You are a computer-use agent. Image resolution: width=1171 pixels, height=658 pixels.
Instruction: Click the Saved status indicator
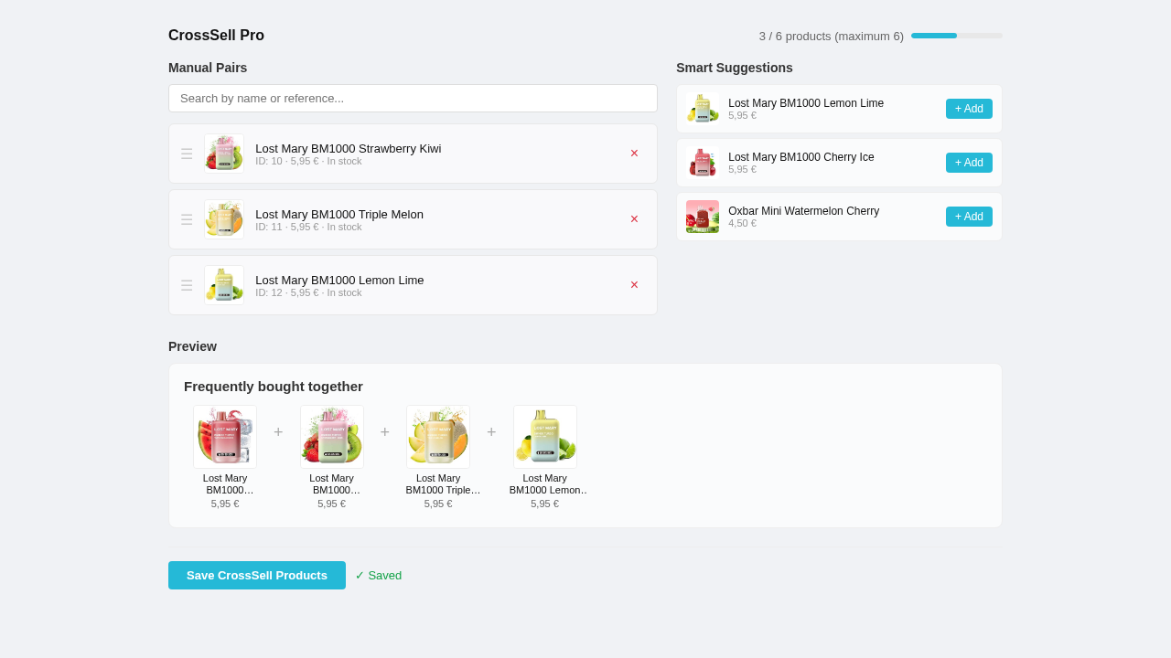378,575
